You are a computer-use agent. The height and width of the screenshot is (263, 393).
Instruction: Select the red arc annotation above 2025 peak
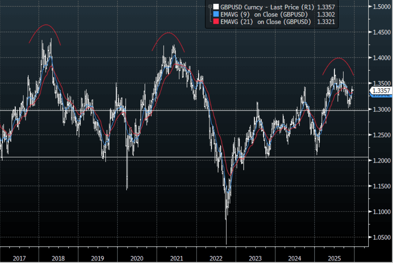(339, 58)
